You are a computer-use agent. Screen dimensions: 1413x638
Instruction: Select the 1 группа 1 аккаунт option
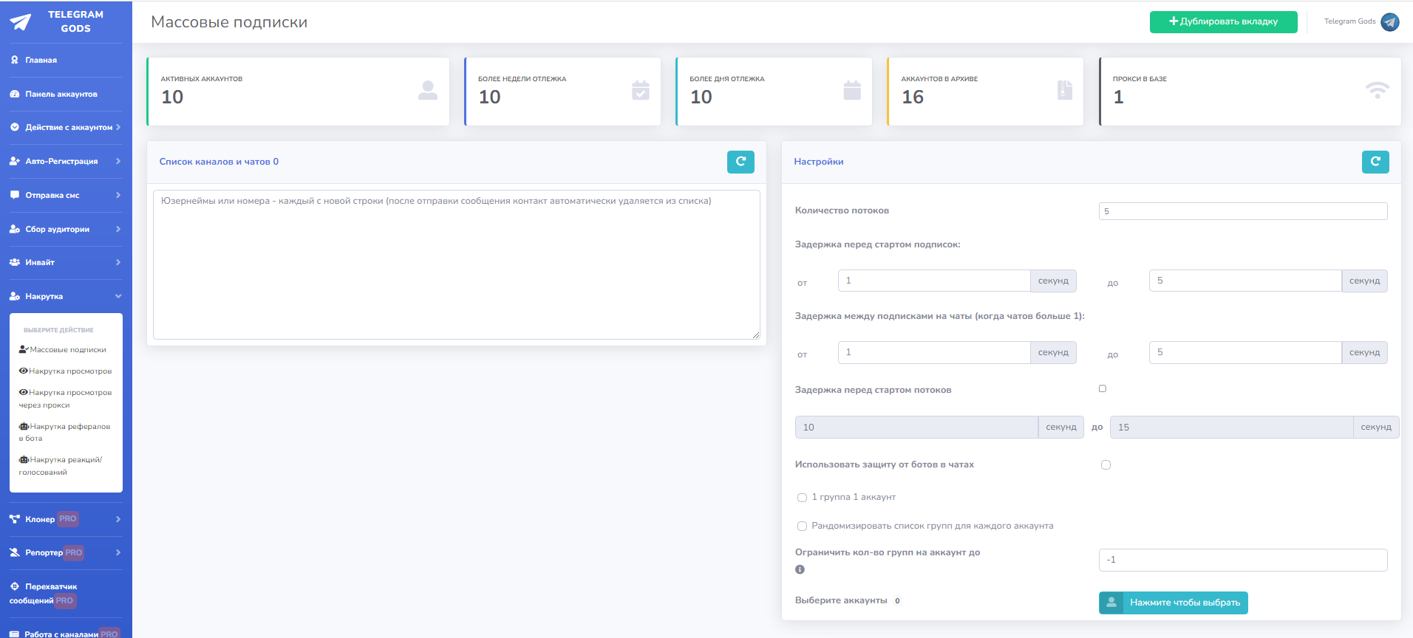802,498
